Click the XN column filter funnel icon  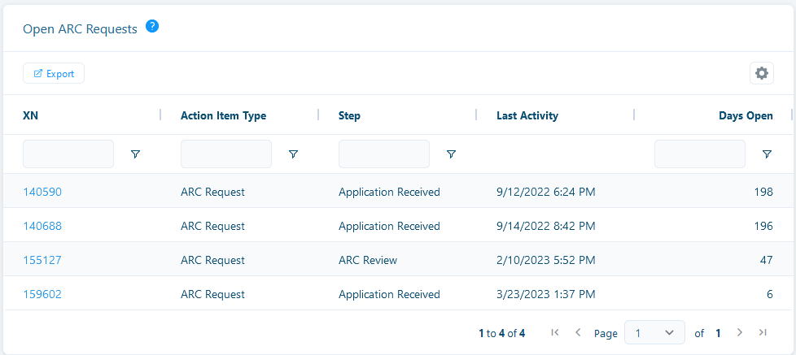135,154
